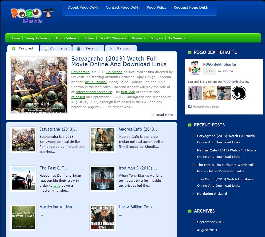The height and width of the screenshot is (237, 265).
Task: Expand the Funny Videos menu
Action: [67, 38]
